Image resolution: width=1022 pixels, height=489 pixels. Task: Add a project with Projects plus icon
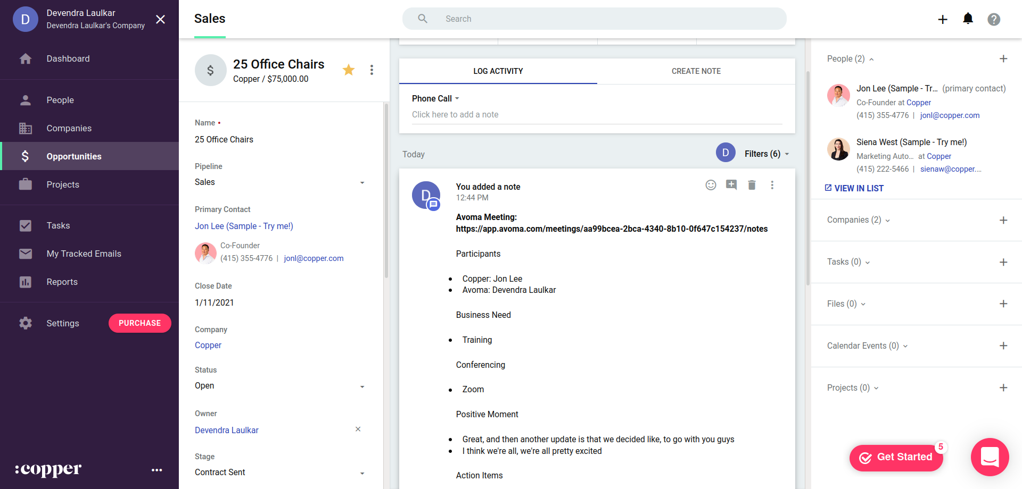point(1003,387)
